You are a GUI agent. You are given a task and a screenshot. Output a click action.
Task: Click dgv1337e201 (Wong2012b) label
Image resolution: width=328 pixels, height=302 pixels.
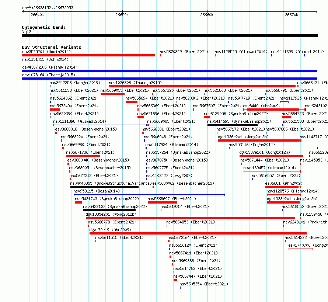point(265,152)
